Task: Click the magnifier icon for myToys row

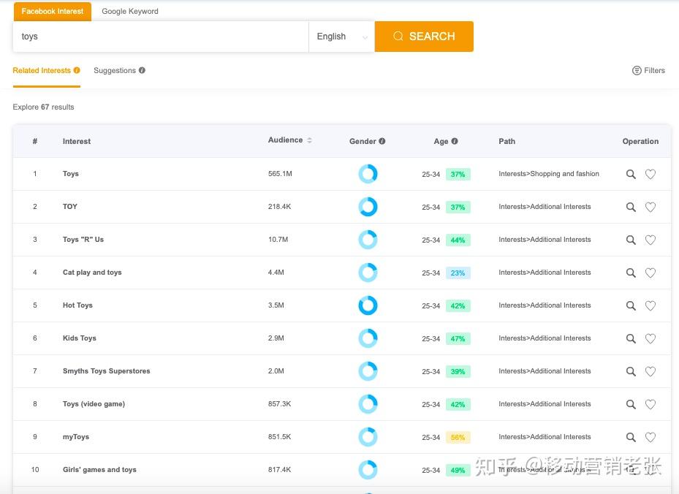Action: pos(631,438)
